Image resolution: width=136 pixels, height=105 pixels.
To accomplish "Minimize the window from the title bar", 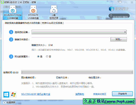I will tap(126, 2).
